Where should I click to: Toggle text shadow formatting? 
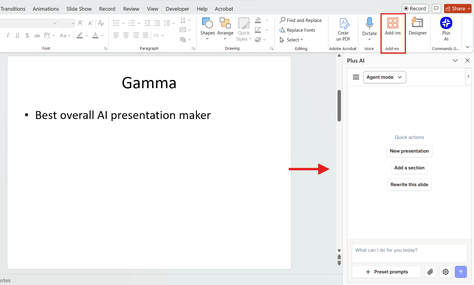click(27, 35)
